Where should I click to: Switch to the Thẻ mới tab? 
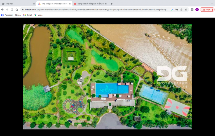pos(18,4)
